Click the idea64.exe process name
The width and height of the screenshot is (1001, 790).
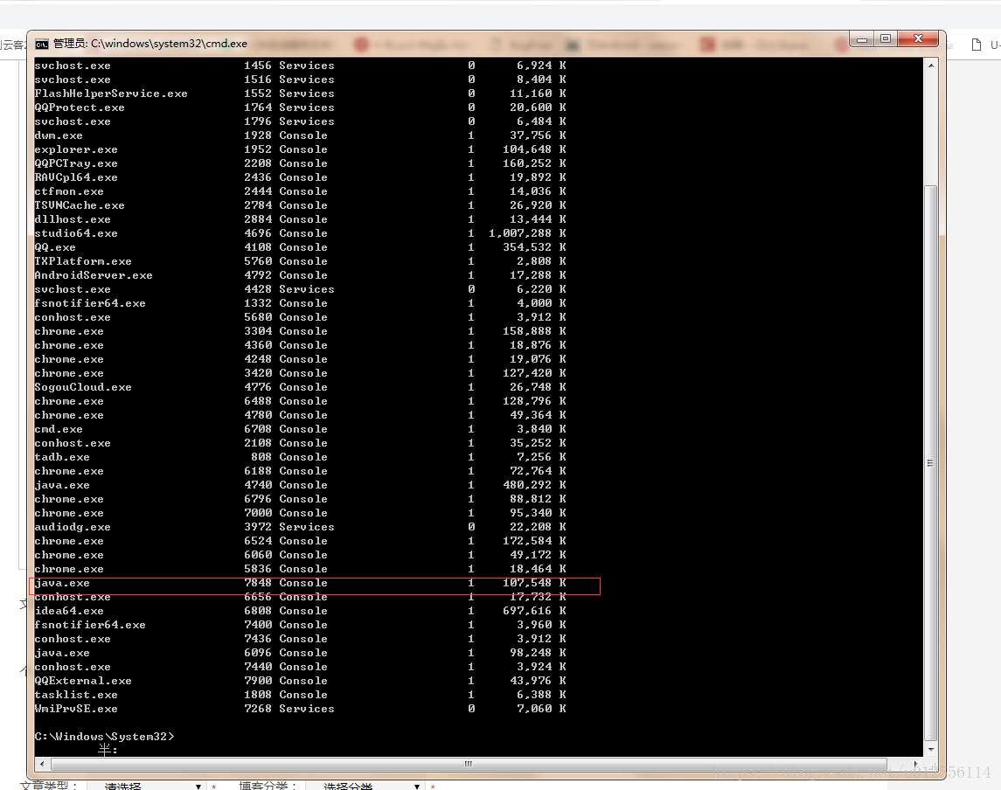69,611
